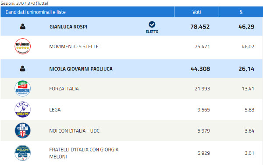Select Noi con l'Italia - UDC name
Viewport: 263px width, 165px height.
[75, 131]
